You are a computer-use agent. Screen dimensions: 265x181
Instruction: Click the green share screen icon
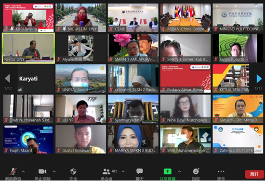tap(168, 171)
